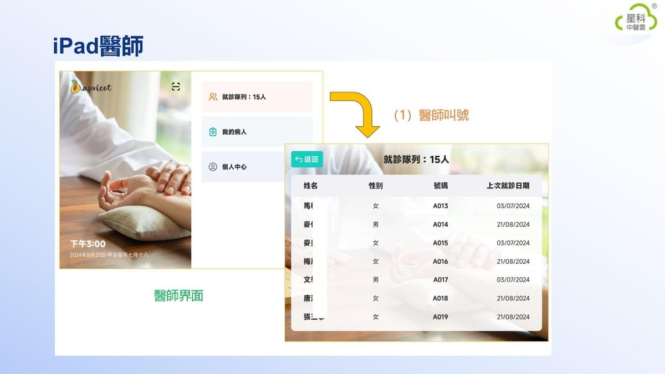The height and width of the screenshot is (374, 665).
Task: Select queue number A017
Action: pos(441,280)
